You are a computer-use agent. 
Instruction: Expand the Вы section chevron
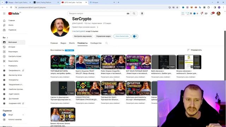7,38
